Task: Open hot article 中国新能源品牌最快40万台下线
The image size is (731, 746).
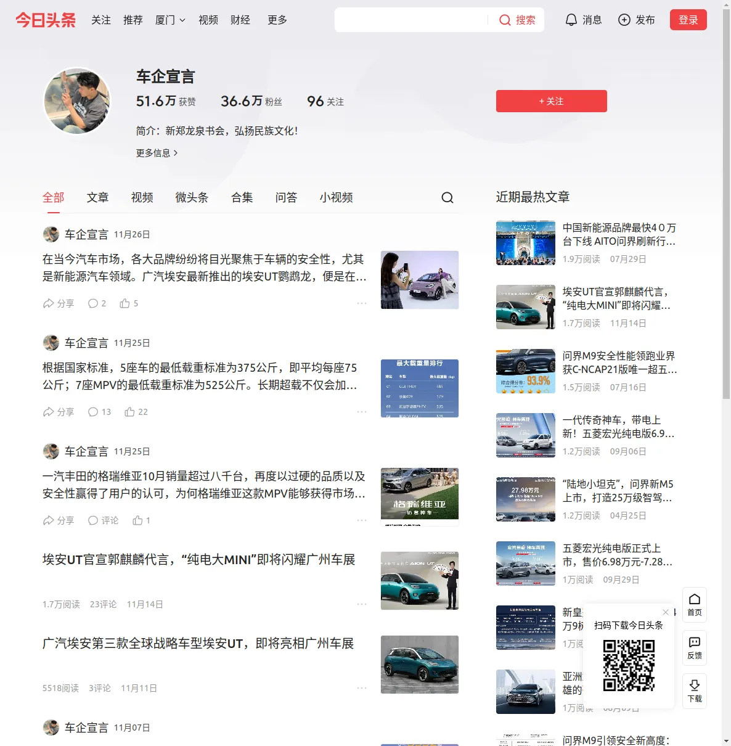Action: click(619, 234)
